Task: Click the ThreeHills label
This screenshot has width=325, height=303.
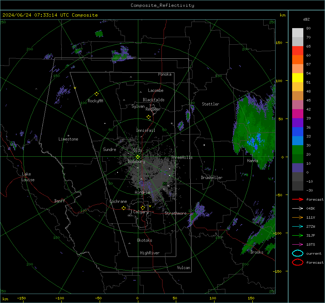Action: click(x=182, y=157)
